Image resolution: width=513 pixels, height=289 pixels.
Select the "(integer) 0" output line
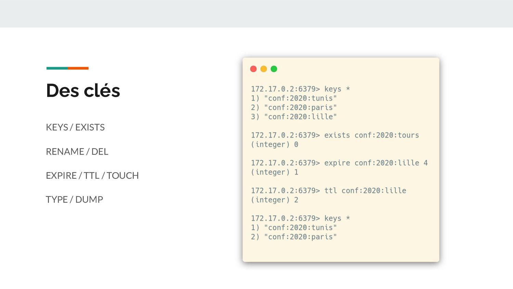(275, 144)
